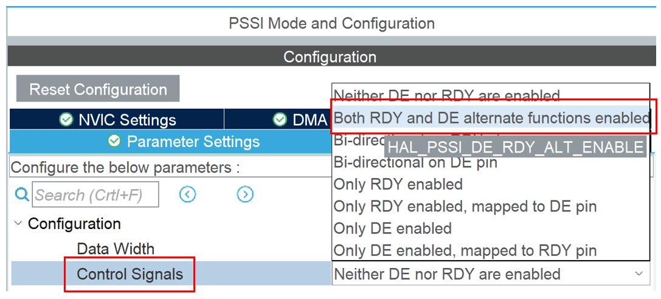Click the search magnifier icon
661x299 pixels.
point(21,194)
